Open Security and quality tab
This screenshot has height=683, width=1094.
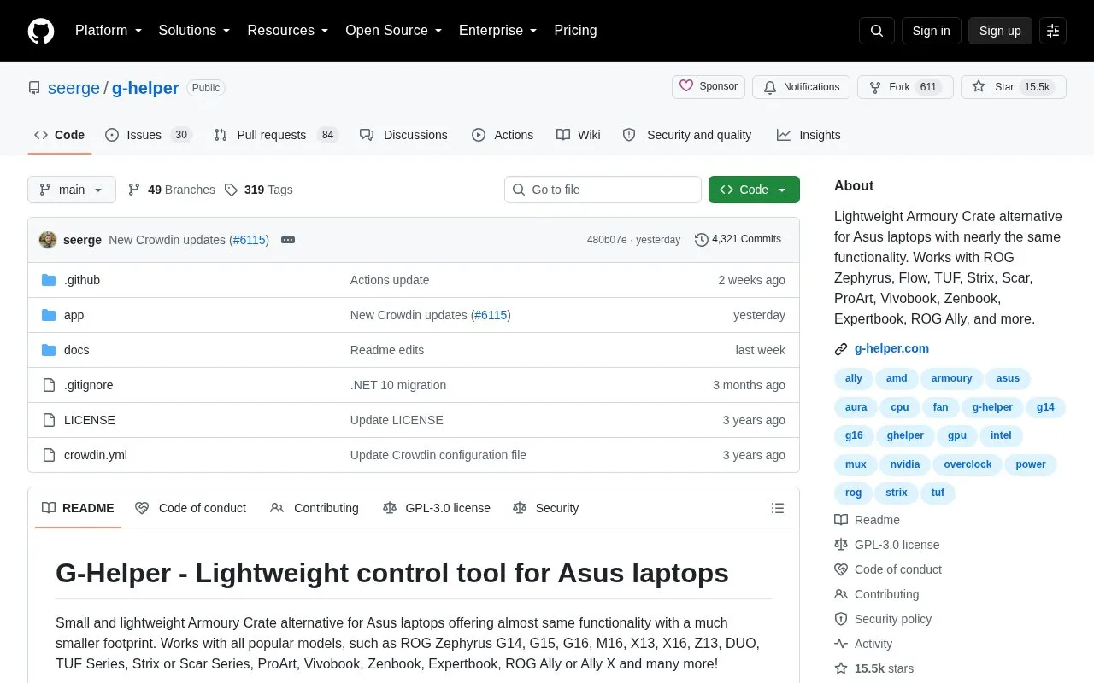tap(687, 135)
